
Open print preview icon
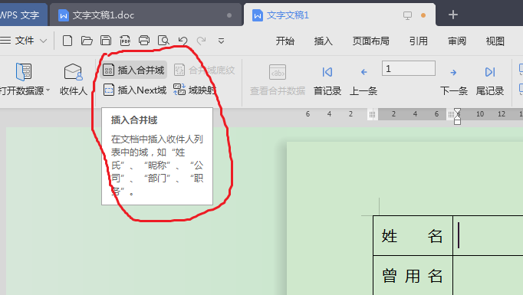163,41
